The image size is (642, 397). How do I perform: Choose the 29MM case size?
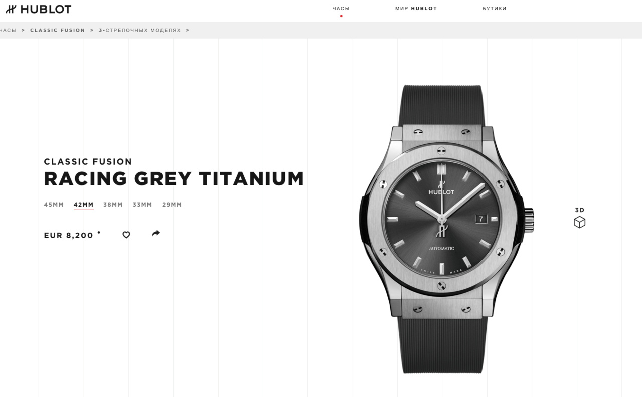pos(172,205)
